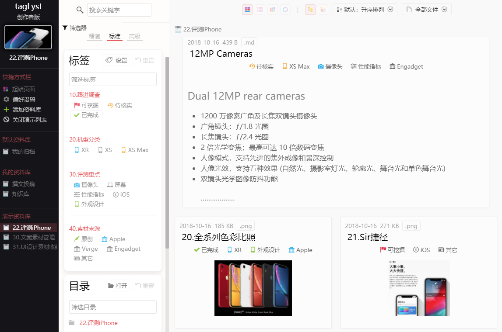Collapse the 30.评测重点 tag group
Screen dimensions: 502x332
point(84,174)
